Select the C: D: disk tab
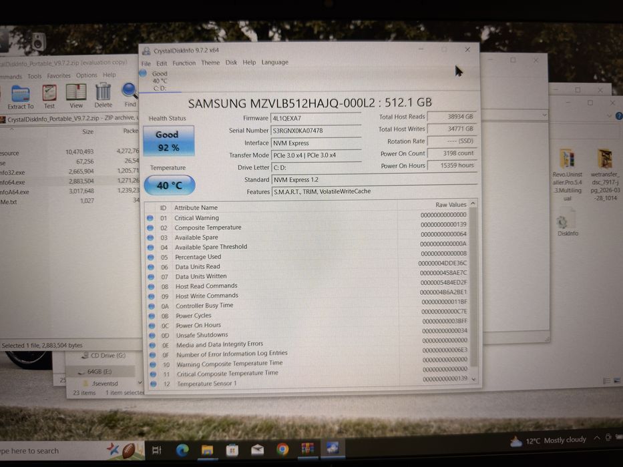The width and height of the screenshot is (623, 467). [x=160, y=81]
